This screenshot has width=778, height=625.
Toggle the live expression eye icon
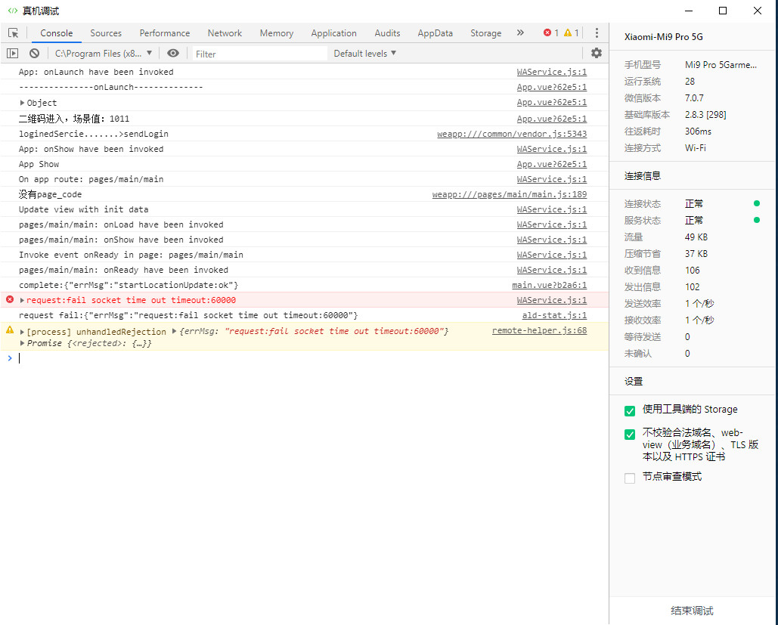point(173,54)
